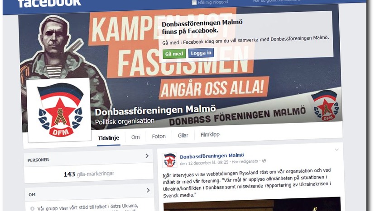Expand the Personer section chevron
The height and width of the screenshot is (211, 375).
(x=147, y=156)
